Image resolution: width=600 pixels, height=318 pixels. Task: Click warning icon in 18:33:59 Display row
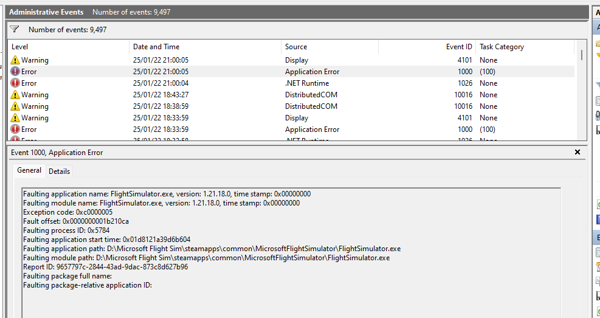[15, 117]
